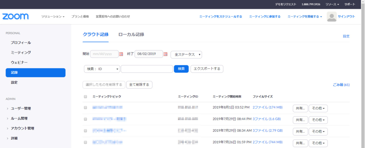Click the エクスポートする button

207,69
